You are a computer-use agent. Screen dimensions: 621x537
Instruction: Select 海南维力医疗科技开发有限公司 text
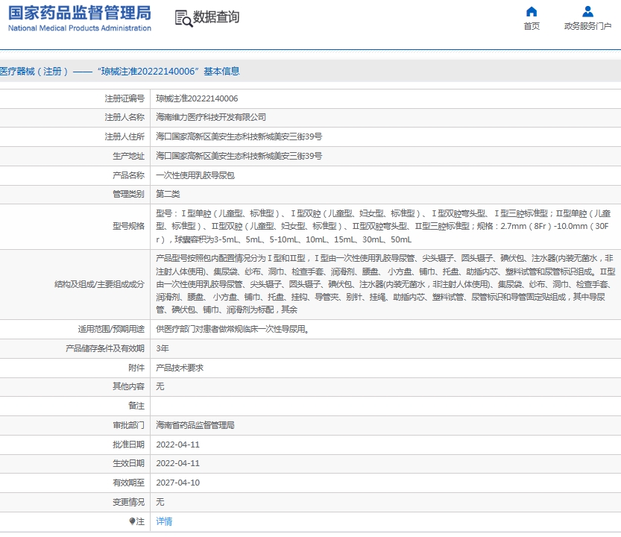[x=211, y=117]
